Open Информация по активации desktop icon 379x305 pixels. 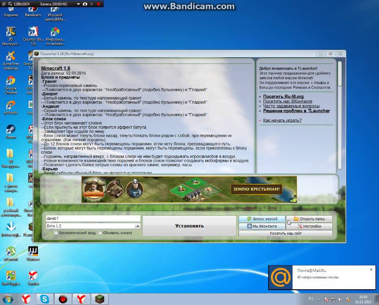pyautogui.click(x=55, y=36)
